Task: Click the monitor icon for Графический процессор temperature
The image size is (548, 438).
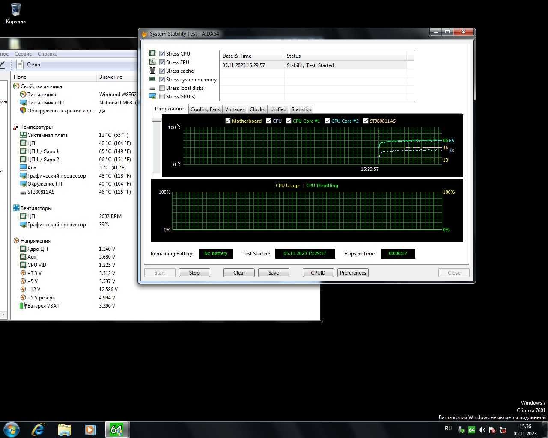Action: [23, 175]
